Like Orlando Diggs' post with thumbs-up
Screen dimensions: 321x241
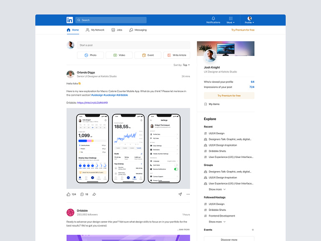click(x=69, y=194)
